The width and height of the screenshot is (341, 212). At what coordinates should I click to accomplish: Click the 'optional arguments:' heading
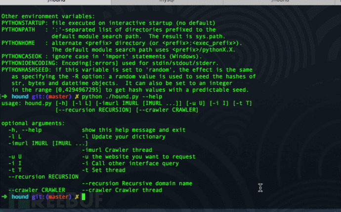[33, 123]
